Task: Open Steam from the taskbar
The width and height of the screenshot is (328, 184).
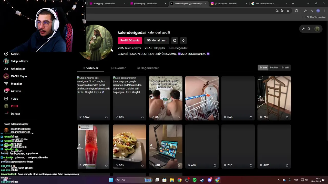Action: pyautogui.click(x=202, y=180)
